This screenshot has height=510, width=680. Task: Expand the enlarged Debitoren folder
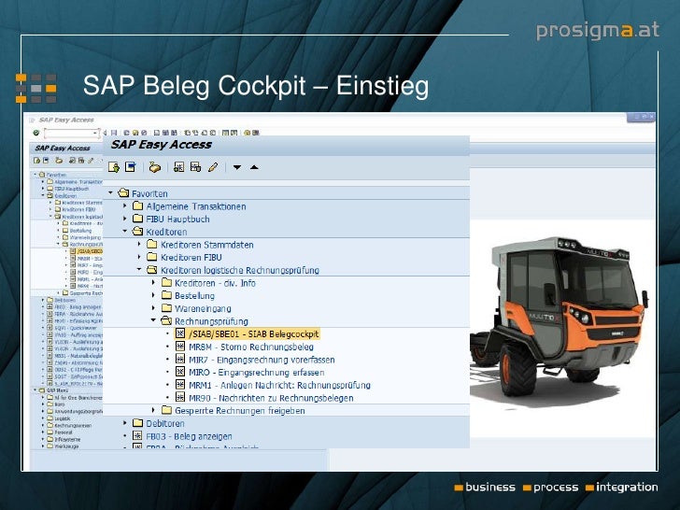pos(125,422)
